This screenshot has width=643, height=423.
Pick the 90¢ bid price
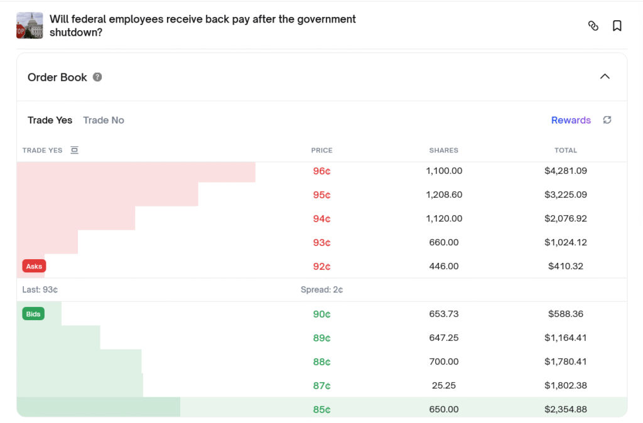pyautogui.click(x=321, y=314)
